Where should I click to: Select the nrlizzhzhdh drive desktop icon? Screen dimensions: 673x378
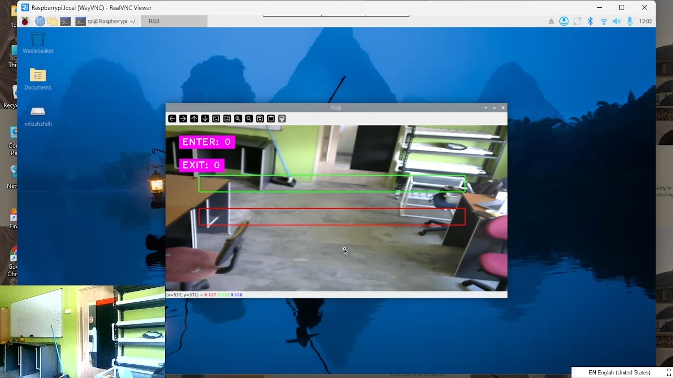pos(38,116)
